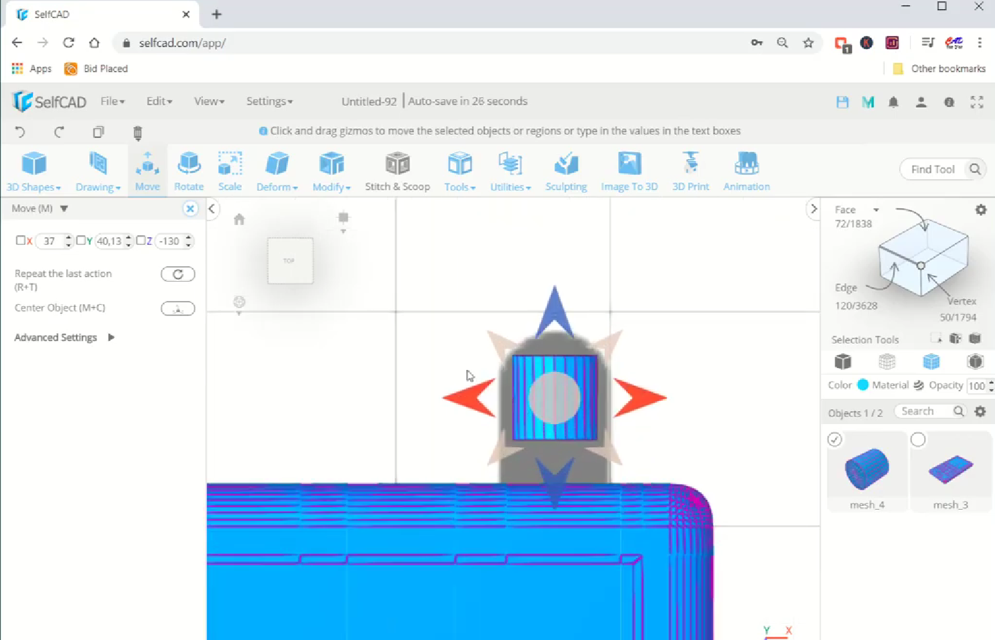Open the View menu
The image size is (995, 640).
pyautogui.click(x=209, y=101)
